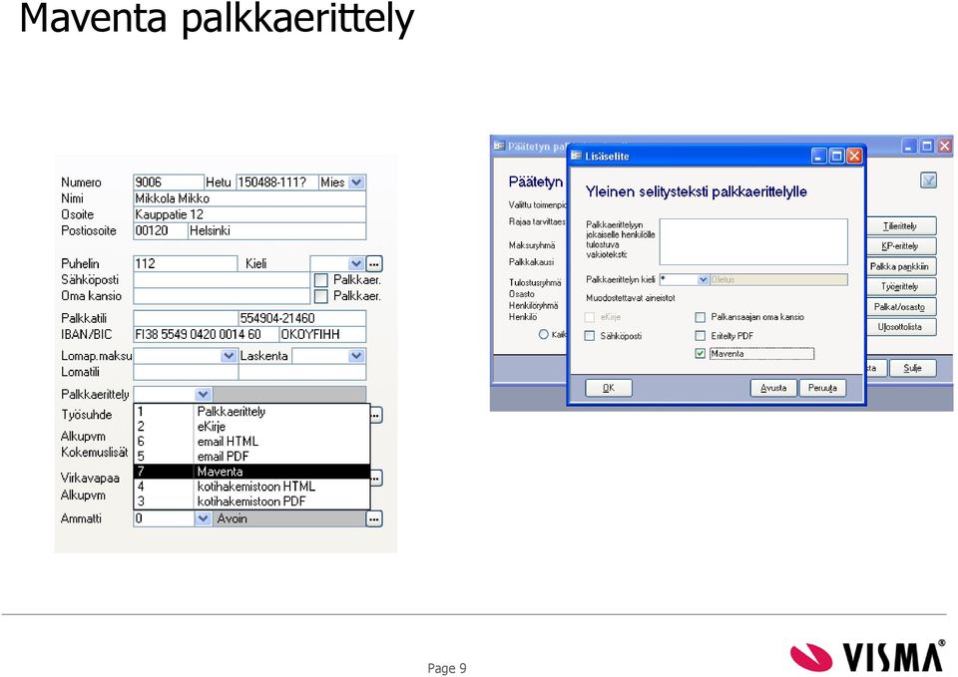Tick the Palkkaer. checkbox in the Oma kansio row
Image resolution: width=958 pixels, height=677 pixels.
coord(320,297)
